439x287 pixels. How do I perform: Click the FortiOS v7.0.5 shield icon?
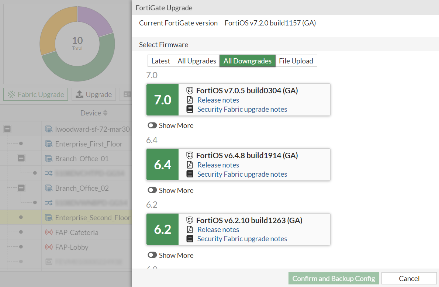pos(190,91)
